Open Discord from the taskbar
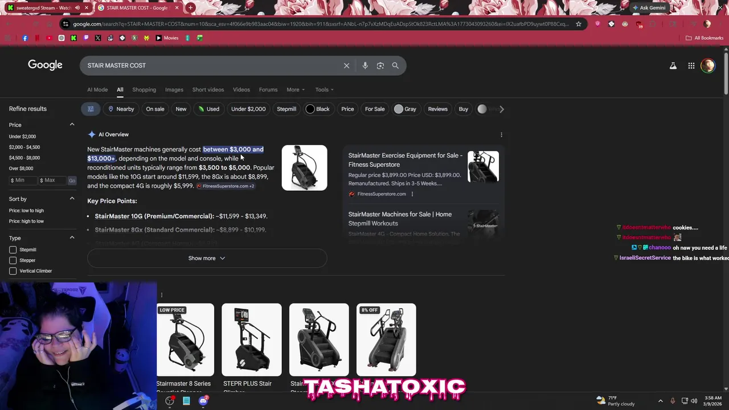The height and width of the screenshot is (410, 729). pos(203,401)
